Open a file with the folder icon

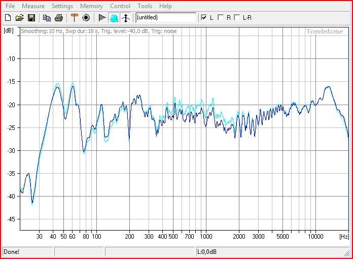point(20,18)
